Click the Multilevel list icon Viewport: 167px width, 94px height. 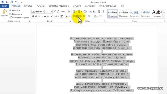click(84, 11)
